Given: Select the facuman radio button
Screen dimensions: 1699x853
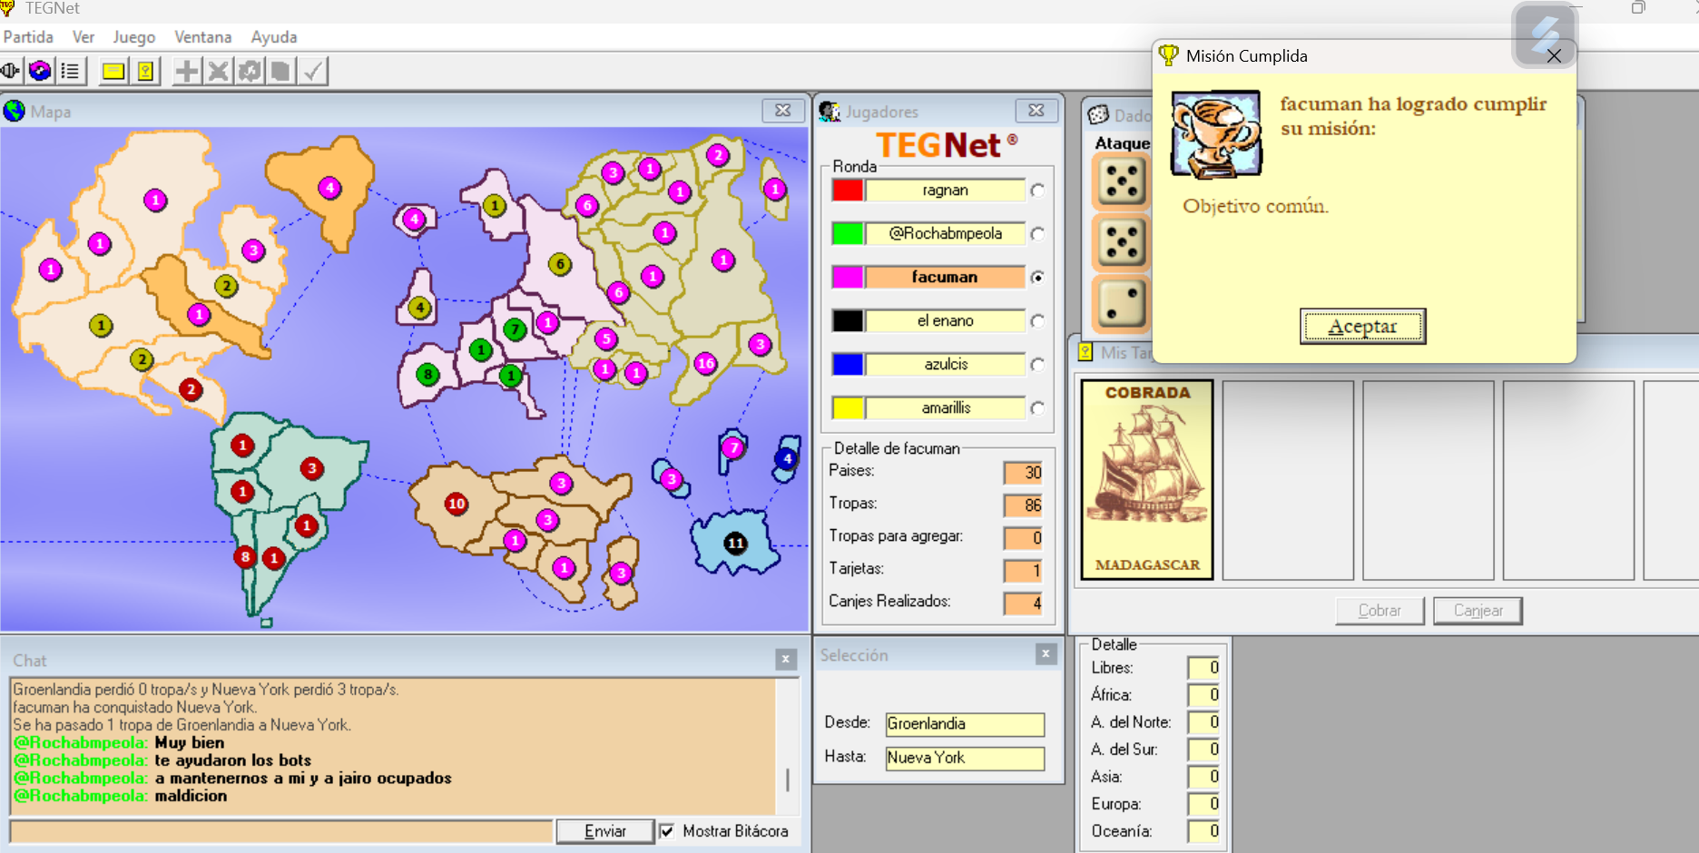Looking at the screenshot, I should (x=1037, y=278).
